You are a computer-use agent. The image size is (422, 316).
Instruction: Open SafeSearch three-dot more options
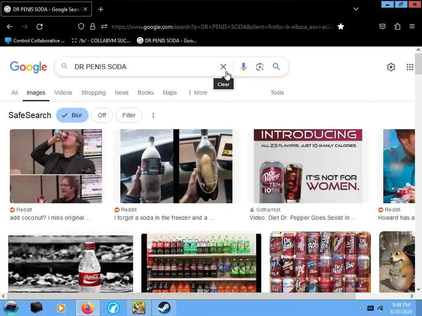coord(153,115)
